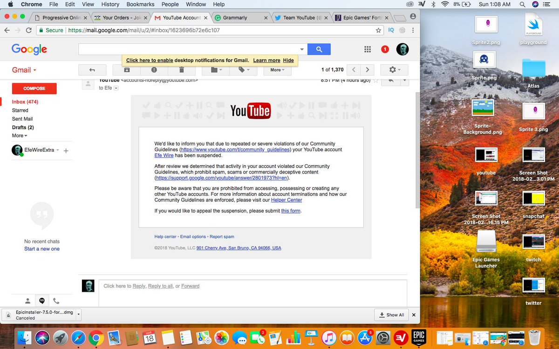Click 'Start a new one' chat link

click(x=42, y=249)
